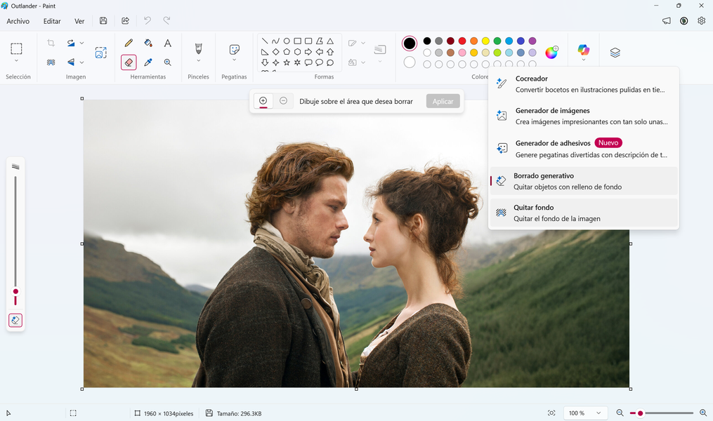713x421 pixels.
Task: Click the zoom in plus button
Action: [703, 413]
